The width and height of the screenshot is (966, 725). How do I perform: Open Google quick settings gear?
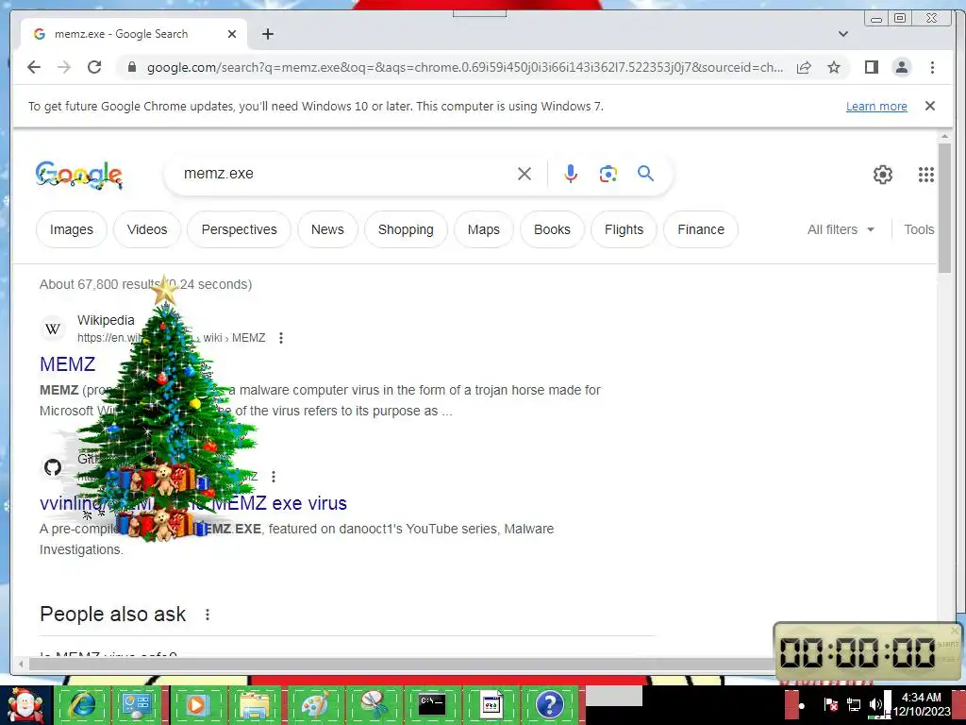(x=883, y=175)
